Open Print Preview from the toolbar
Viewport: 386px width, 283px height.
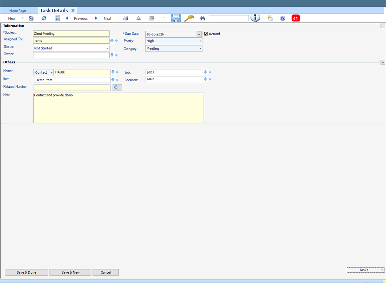point(138,18)
